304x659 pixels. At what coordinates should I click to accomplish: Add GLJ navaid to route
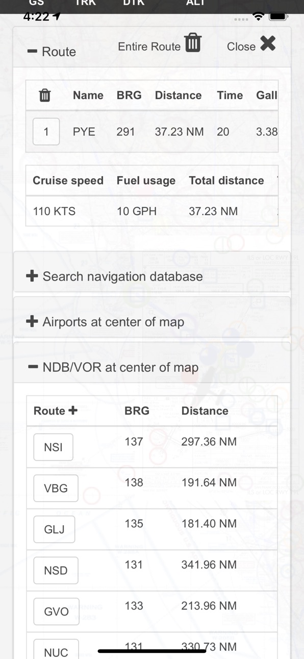[x=54, y=529]
